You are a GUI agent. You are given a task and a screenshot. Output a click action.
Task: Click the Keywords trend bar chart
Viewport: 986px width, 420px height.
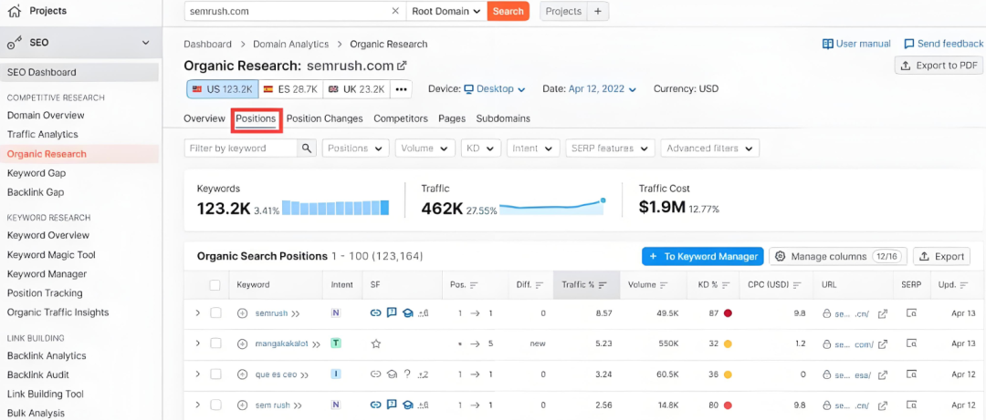coord(335,208)
